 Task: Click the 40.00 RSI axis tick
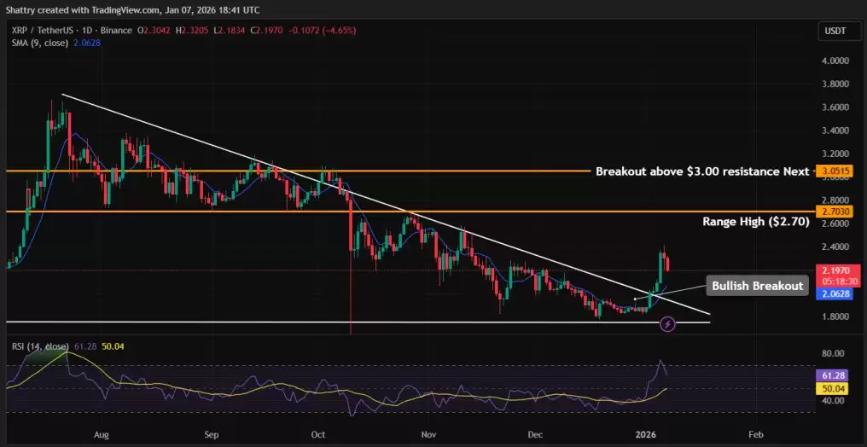(x=835, y=400)
